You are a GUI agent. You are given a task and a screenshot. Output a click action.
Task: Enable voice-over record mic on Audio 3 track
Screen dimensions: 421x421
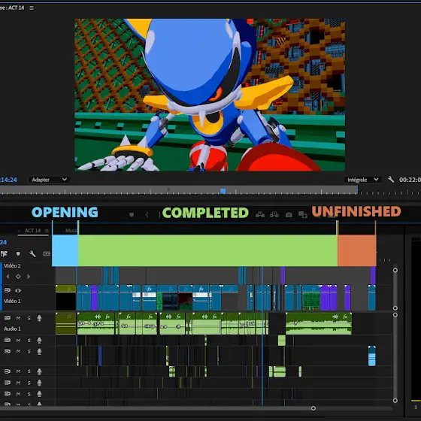(x=39, y=352)
